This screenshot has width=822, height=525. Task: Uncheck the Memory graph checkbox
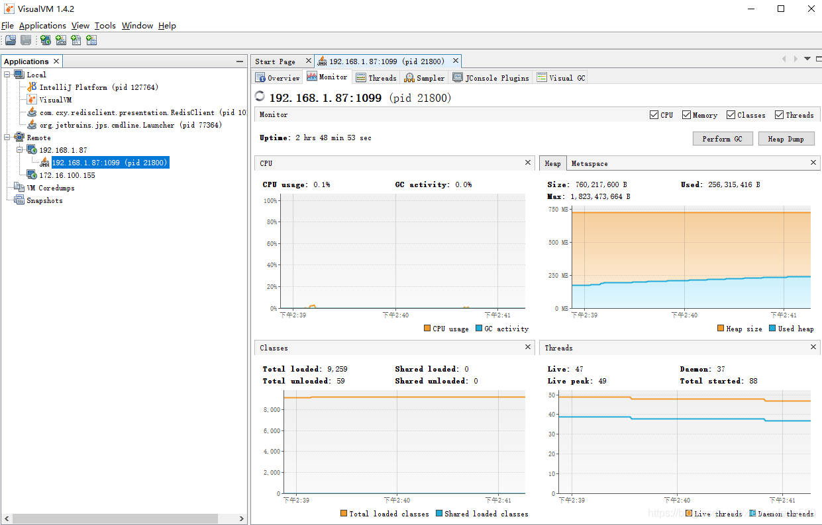pyautogui.click(x=687, y=115)
